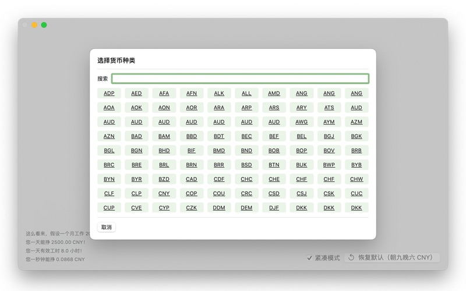466x291 pixels.
Task: Pick the BZD currency
Action: pyautogui.click(x=164, y=179)
